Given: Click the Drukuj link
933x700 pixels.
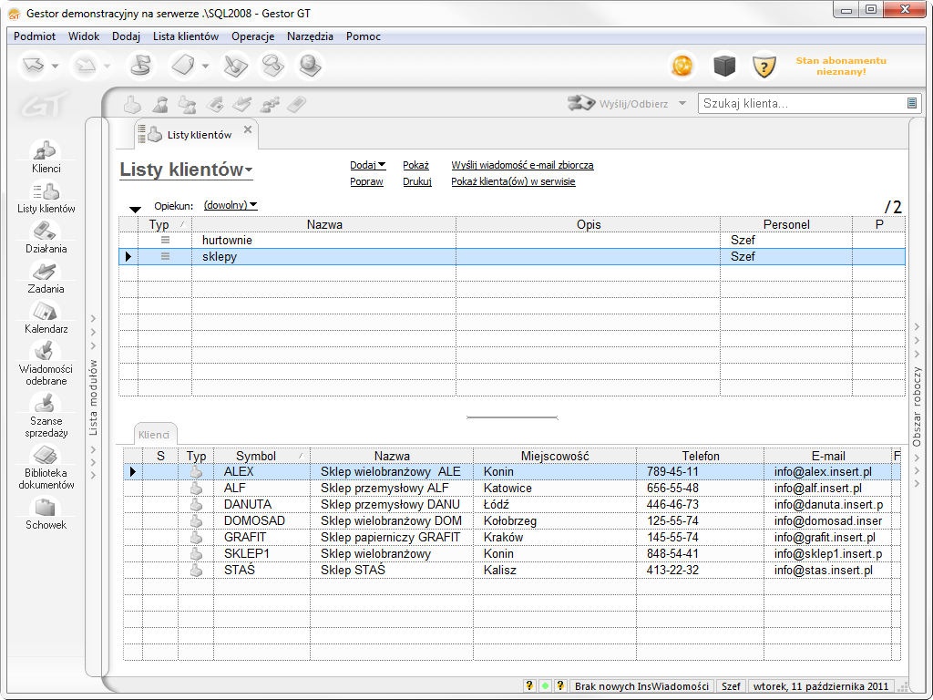Looking at the screenshot, I should [x=416, y=181].
